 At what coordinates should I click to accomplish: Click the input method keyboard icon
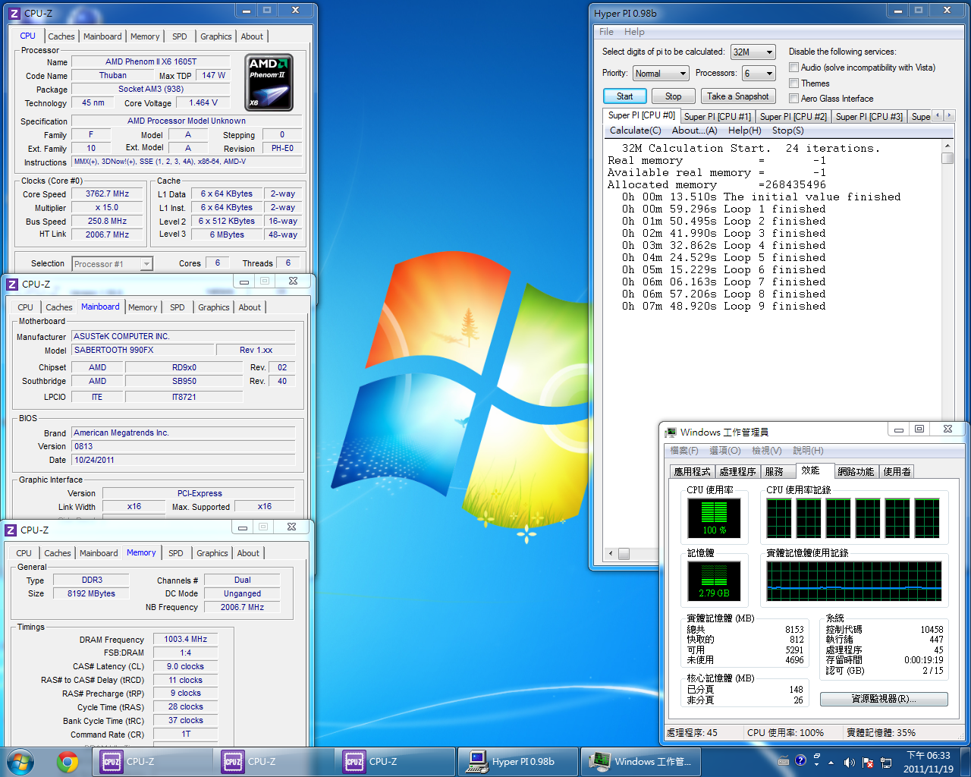click(784, 761)
